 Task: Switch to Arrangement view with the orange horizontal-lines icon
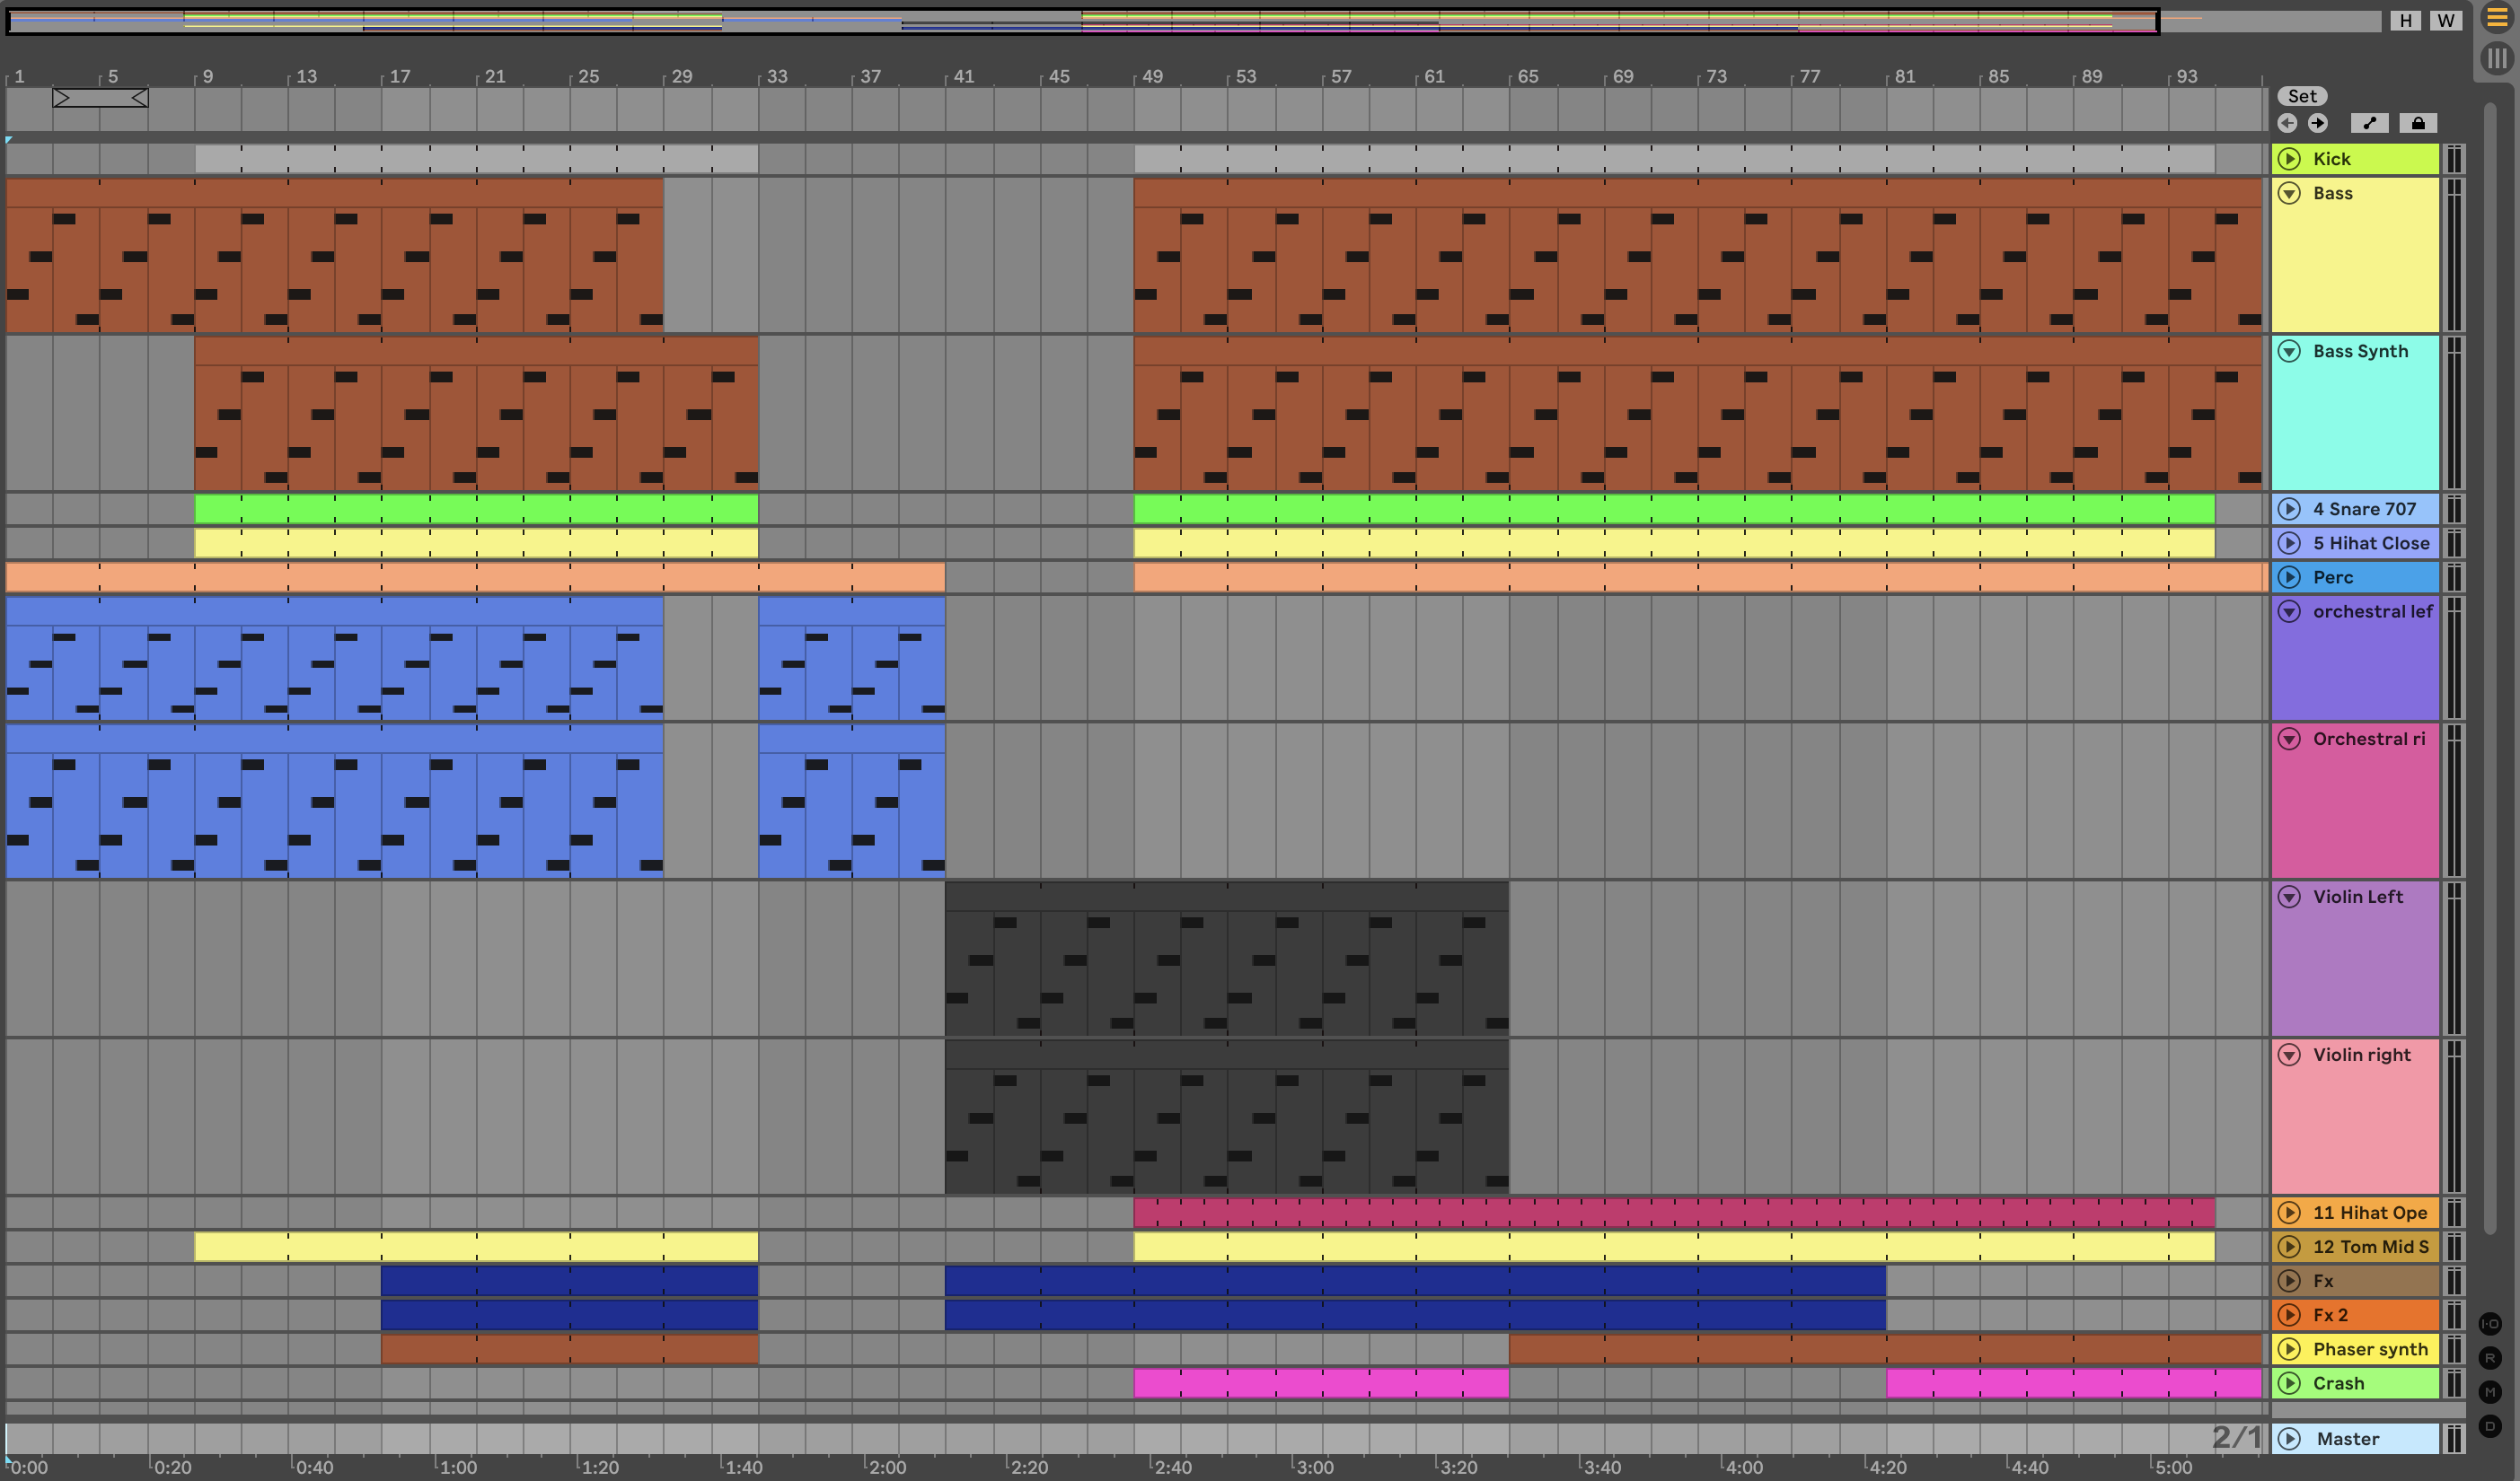[2497, 18]
